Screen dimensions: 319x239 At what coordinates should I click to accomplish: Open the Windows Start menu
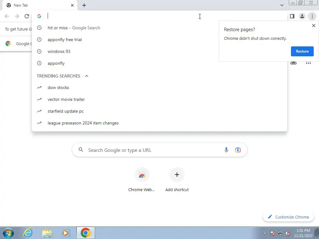pyautogui.click(x=8, y=233)
